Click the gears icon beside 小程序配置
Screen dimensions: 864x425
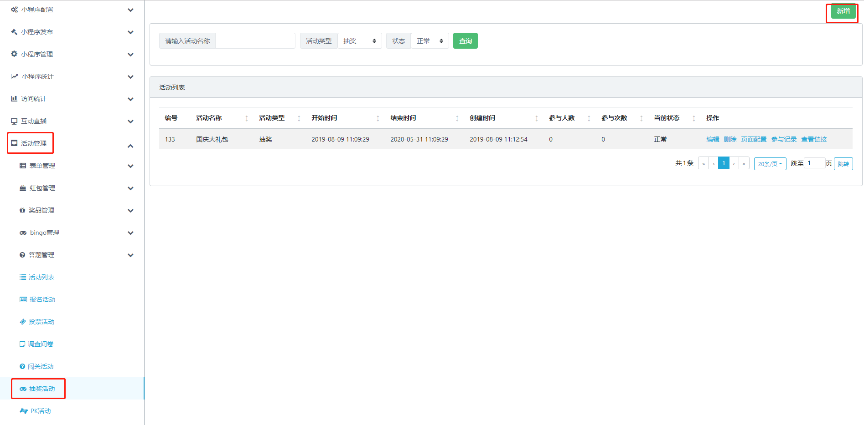pos(14,10)
